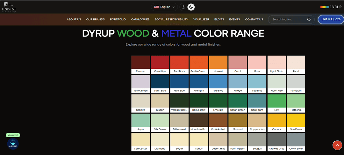
Task: Click the Get a Quote button
Action: click(x=331, y=19)
